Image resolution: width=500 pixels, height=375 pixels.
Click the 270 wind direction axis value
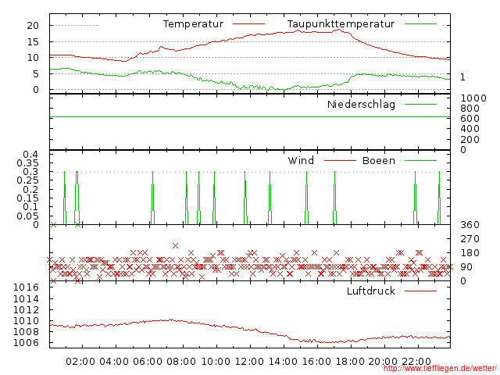pyautogui.click(x=470, y=239)
